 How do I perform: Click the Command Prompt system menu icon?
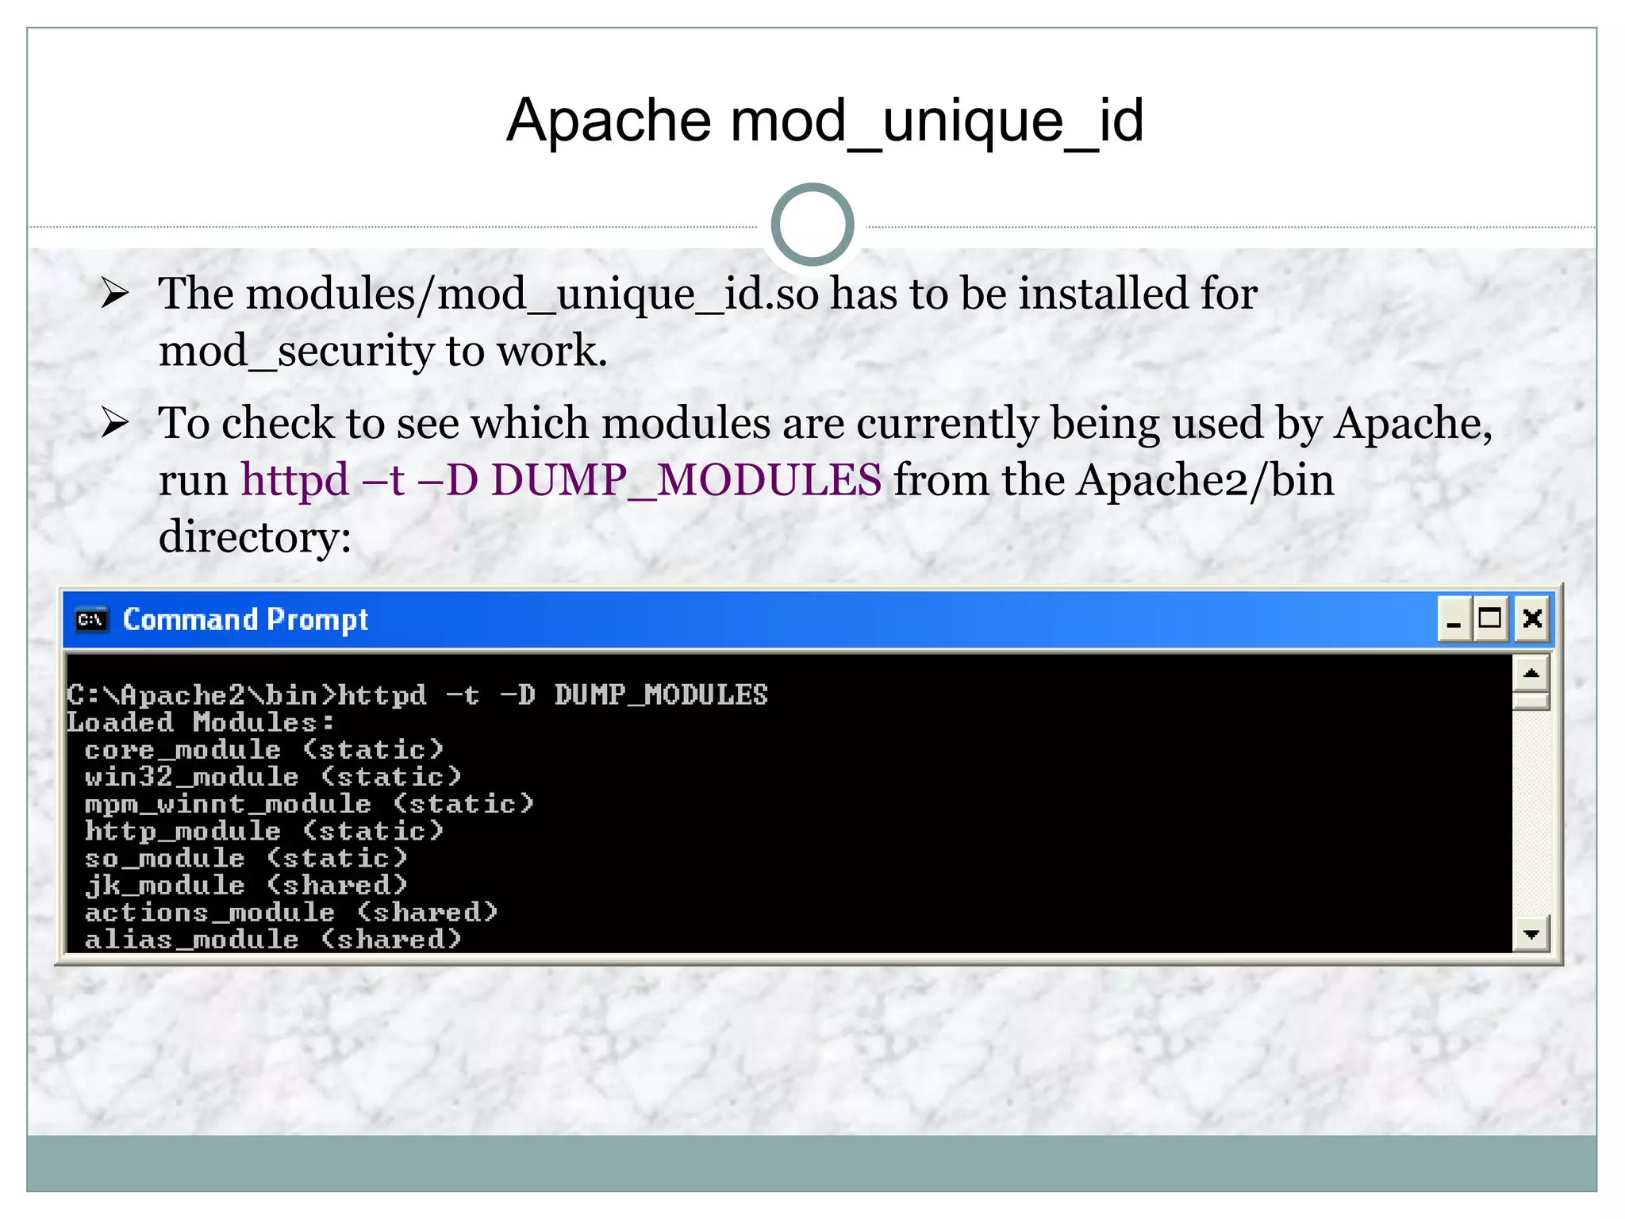coord(90,619)
